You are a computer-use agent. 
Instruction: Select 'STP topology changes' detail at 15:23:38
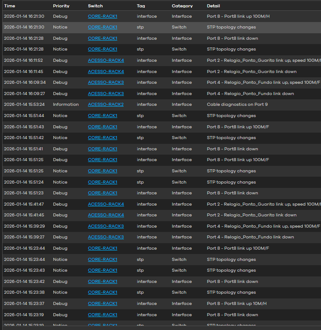click(x=231, y=292)
